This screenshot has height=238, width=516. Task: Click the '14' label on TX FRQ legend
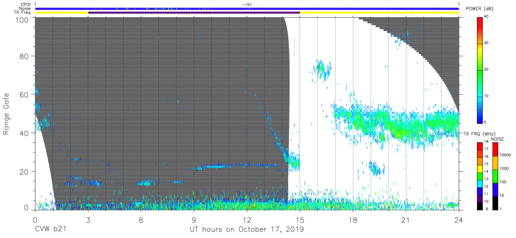(x=486, y=172)
